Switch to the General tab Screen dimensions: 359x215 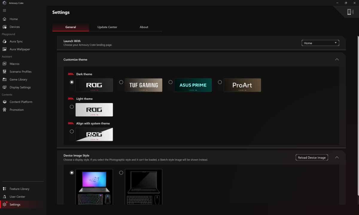[71, 27]
